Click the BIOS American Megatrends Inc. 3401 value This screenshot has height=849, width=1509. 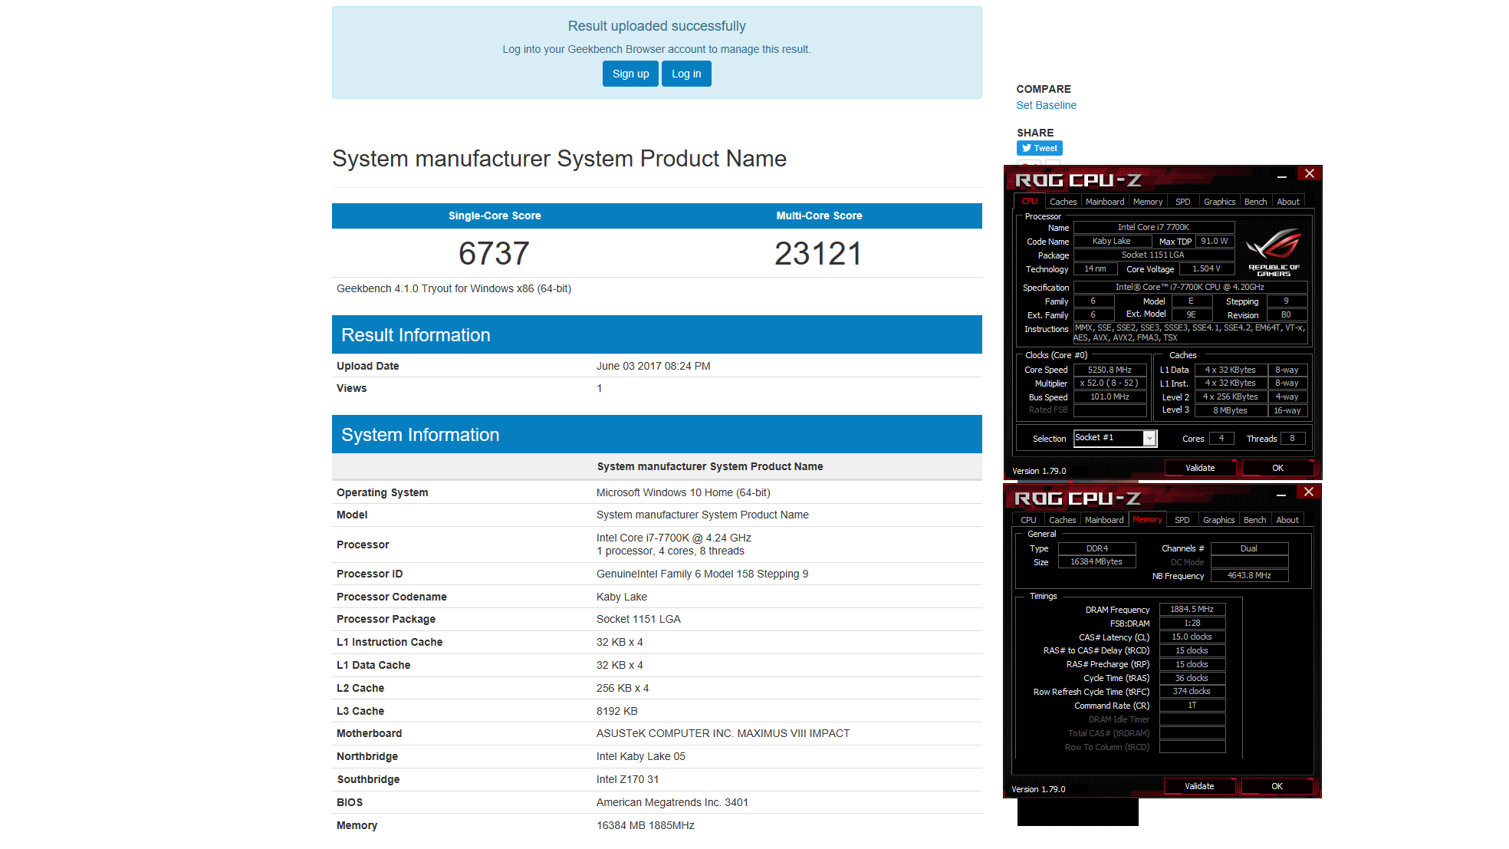click(672, 802)
